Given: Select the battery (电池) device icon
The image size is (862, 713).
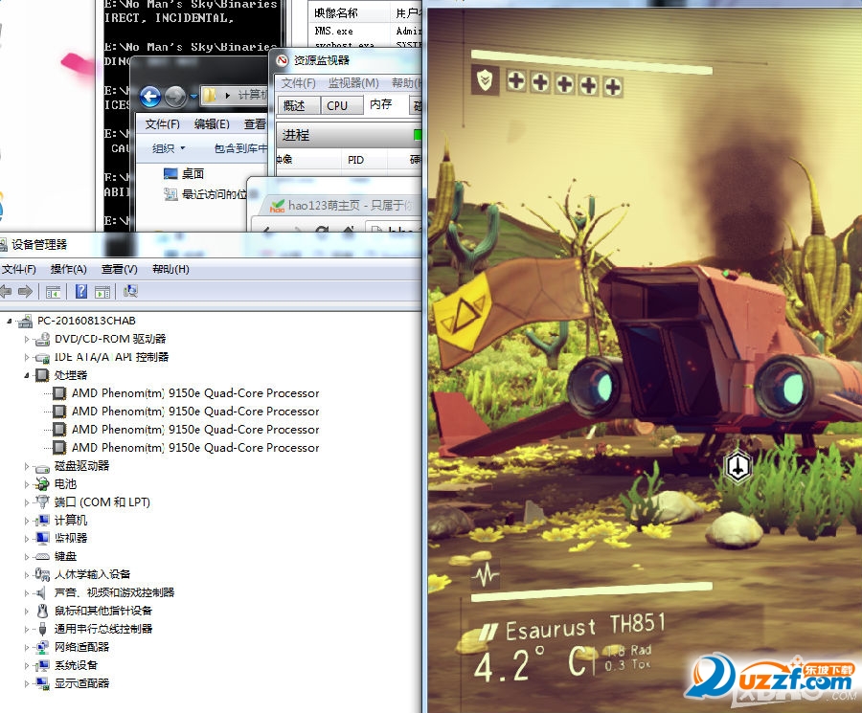Looking at the screenshot, I should 42,484.
